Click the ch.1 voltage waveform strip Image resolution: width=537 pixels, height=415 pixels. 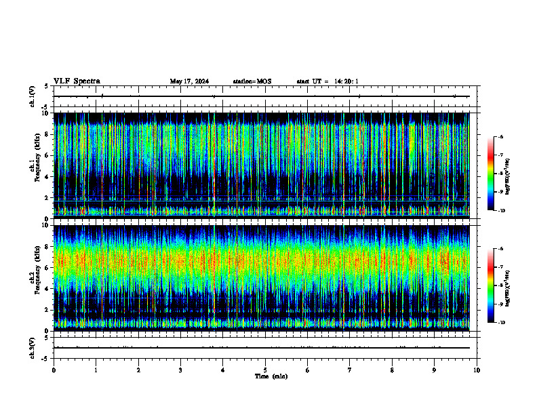265,96
